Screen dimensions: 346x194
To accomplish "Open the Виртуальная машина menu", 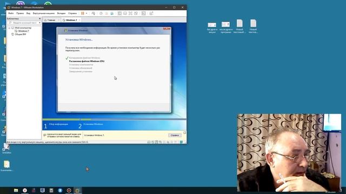I will (44, 13).
